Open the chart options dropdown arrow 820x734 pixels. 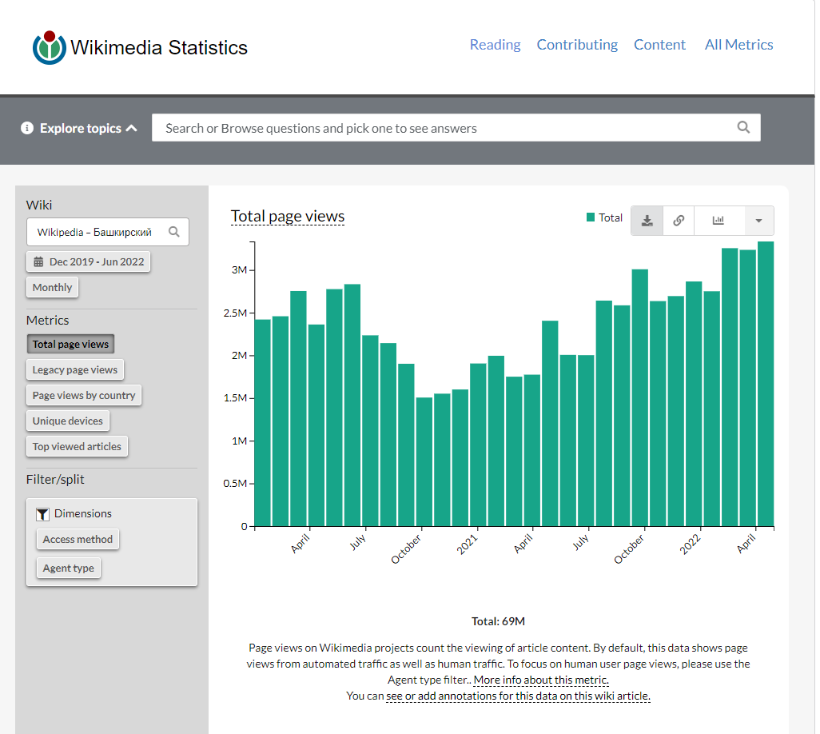click(x=758, y=221)
